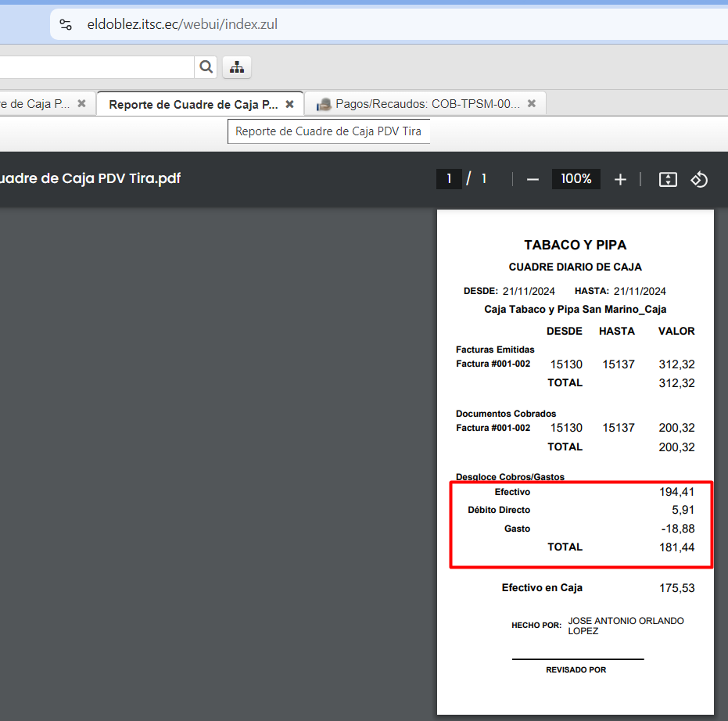Select the Reporte de Cuadre de Caja tab
This screenshot has height=721, width=728.
tap(192, 104)
